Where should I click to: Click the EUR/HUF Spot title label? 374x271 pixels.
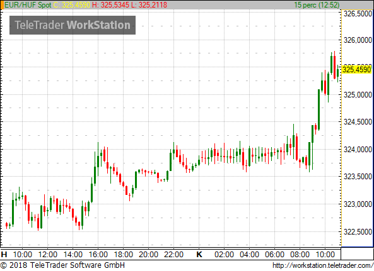(x=28, y=5)
